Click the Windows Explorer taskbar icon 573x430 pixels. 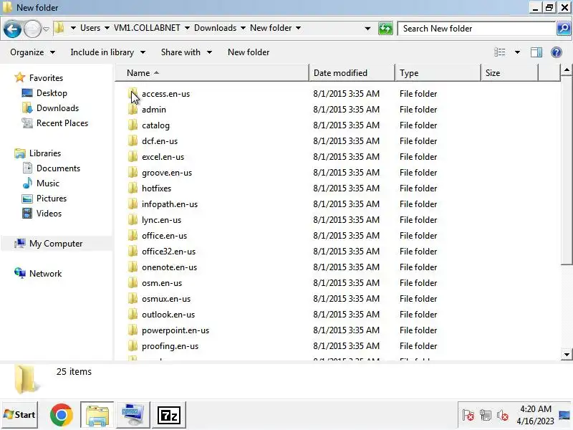97,415
